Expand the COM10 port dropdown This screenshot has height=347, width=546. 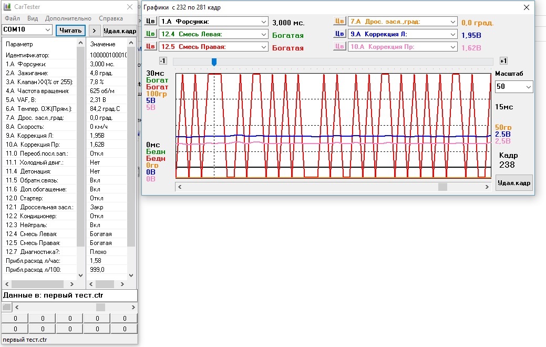coord(48,30)
